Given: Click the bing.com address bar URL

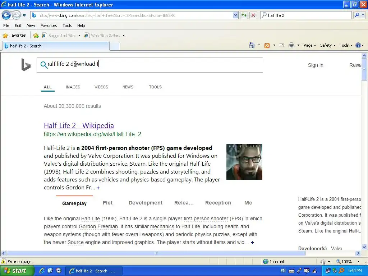Looking at the screenshot, I should [x=107, y=15].
